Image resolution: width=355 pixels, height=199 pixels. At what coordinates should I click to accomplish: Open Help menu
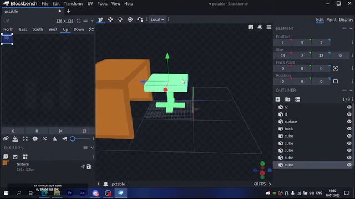coord(129,4)
